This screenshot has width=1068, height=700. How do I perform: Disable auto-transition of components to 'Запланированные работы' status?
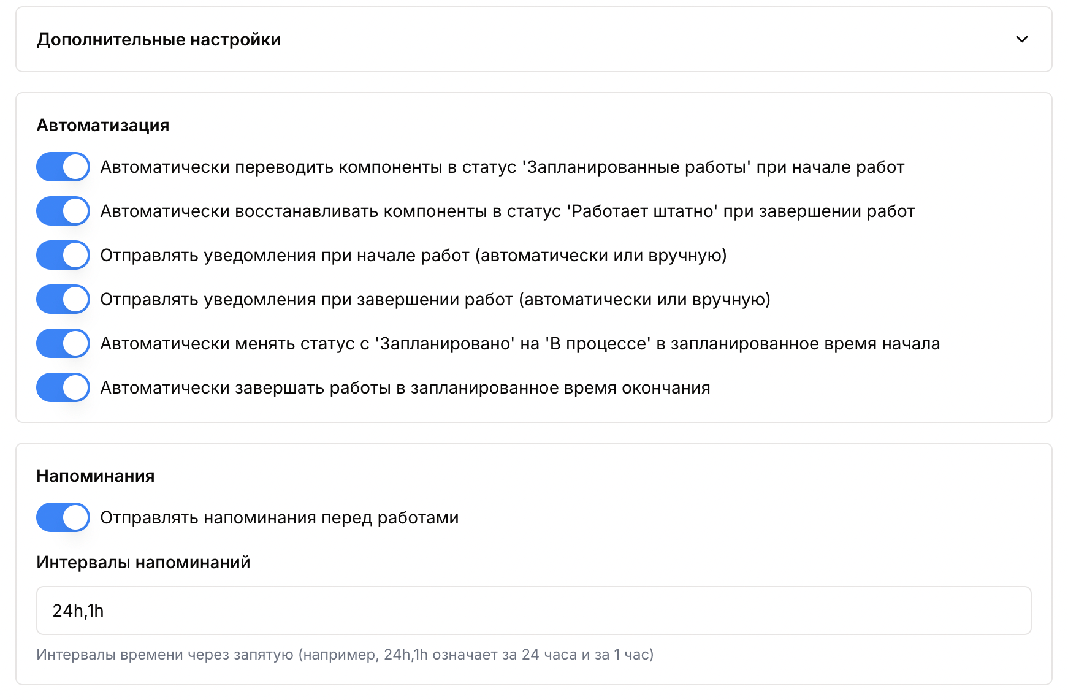(x=62, y=166)
